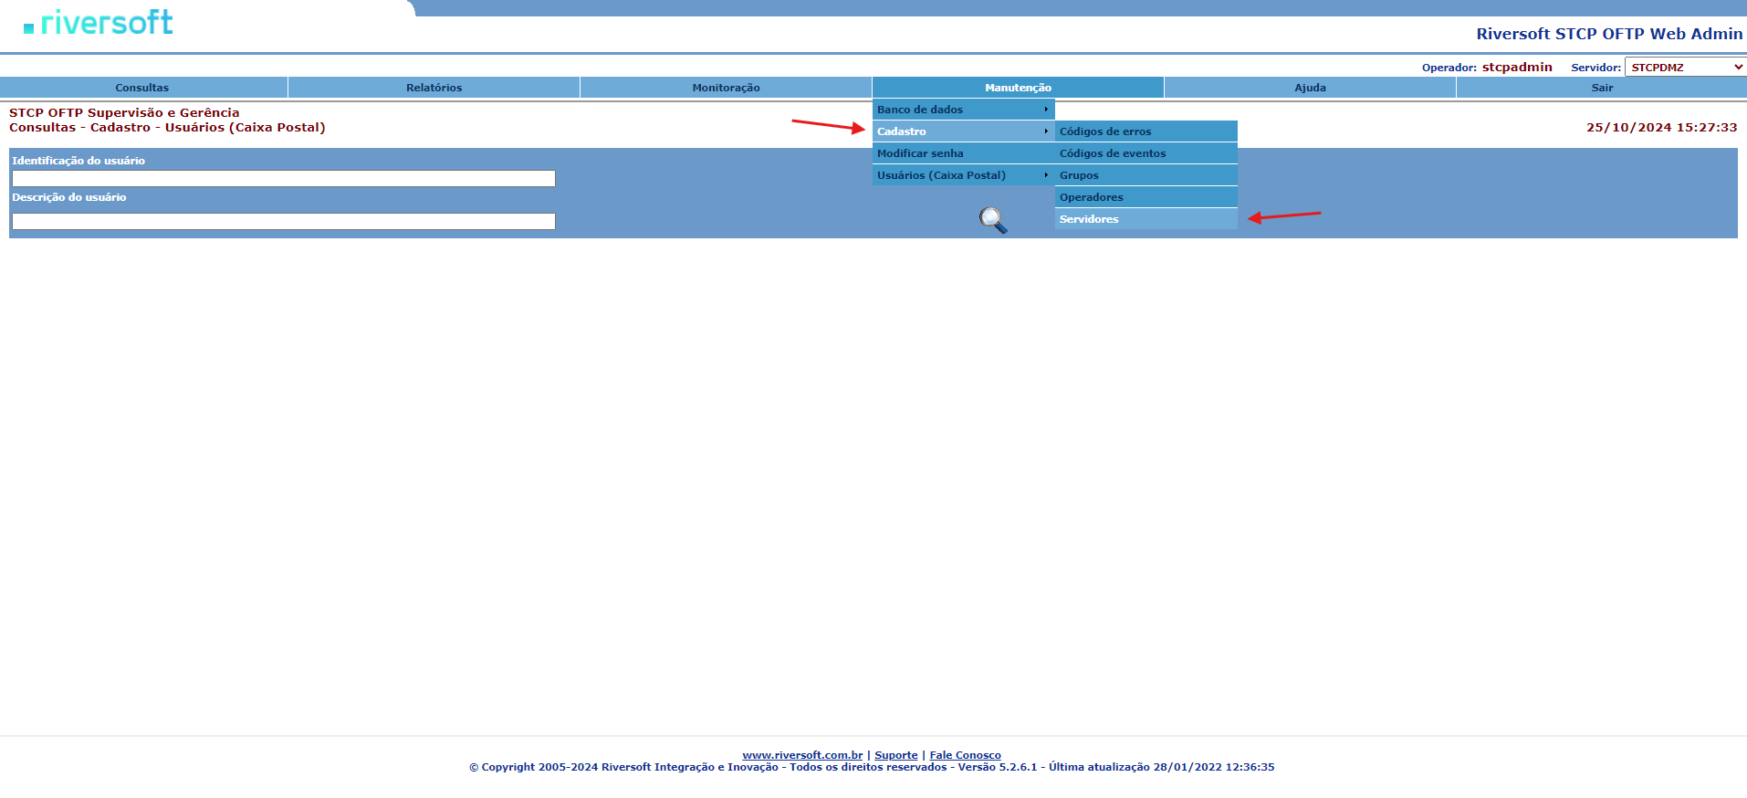Image resolution: width=1747 pixels, height=798 pixels.
Task: Visit the www.riversoft.com.br link
Action: [802, 755]
